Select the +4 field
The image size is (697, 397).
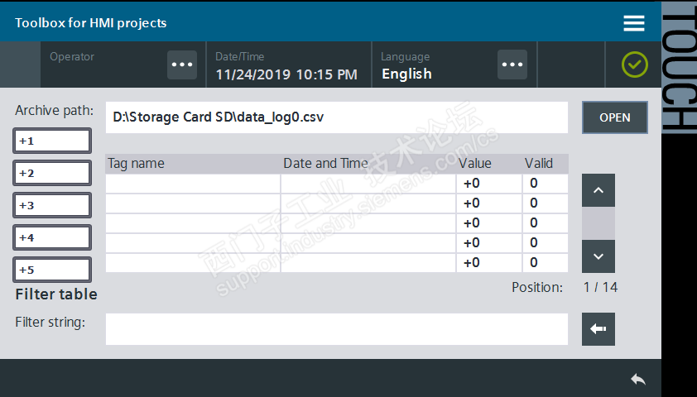click(52, 237)
